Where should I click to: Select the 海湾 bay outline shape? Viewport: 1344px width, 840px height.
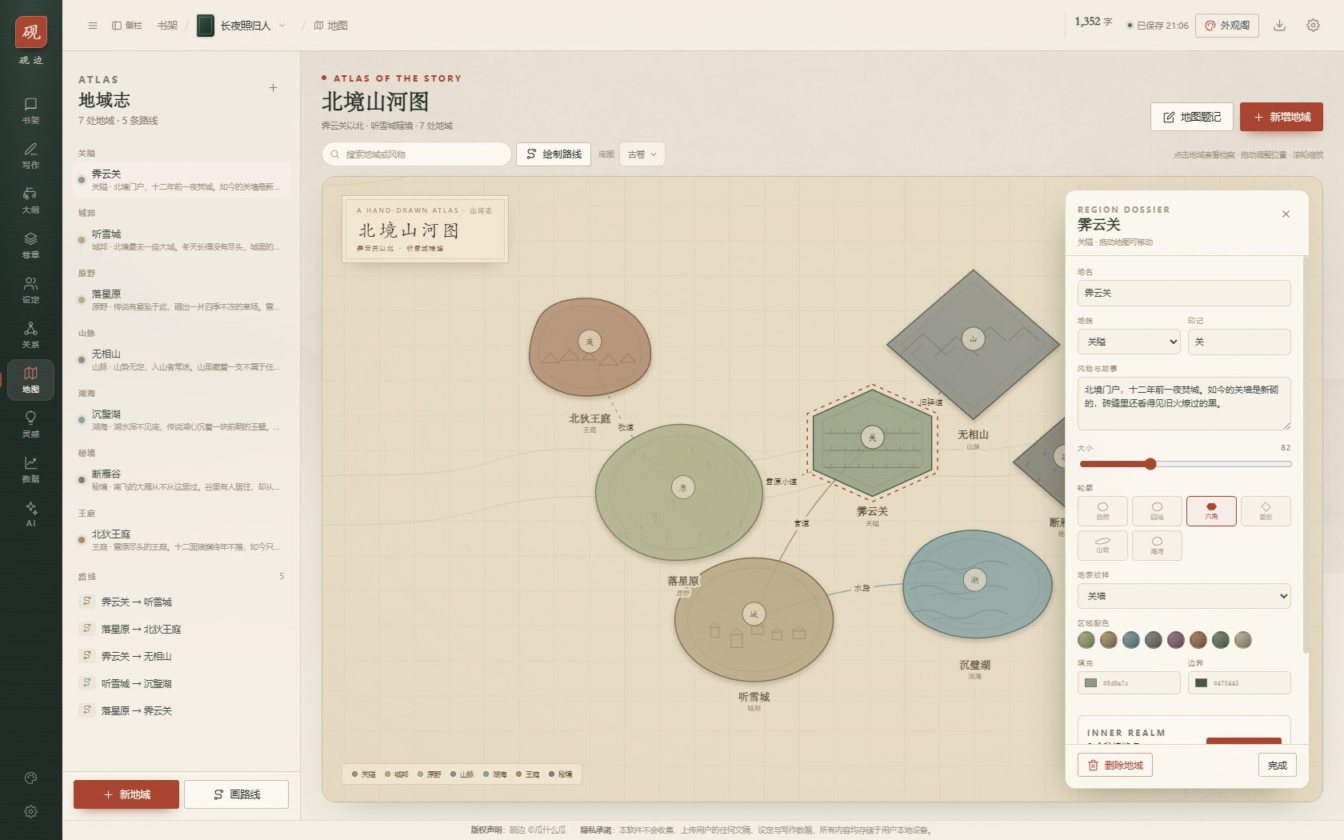[x=1157, y=545]
